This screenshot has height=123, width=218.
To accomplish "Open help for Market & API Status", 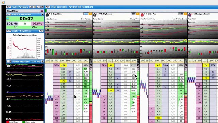I will coord(10,14).
